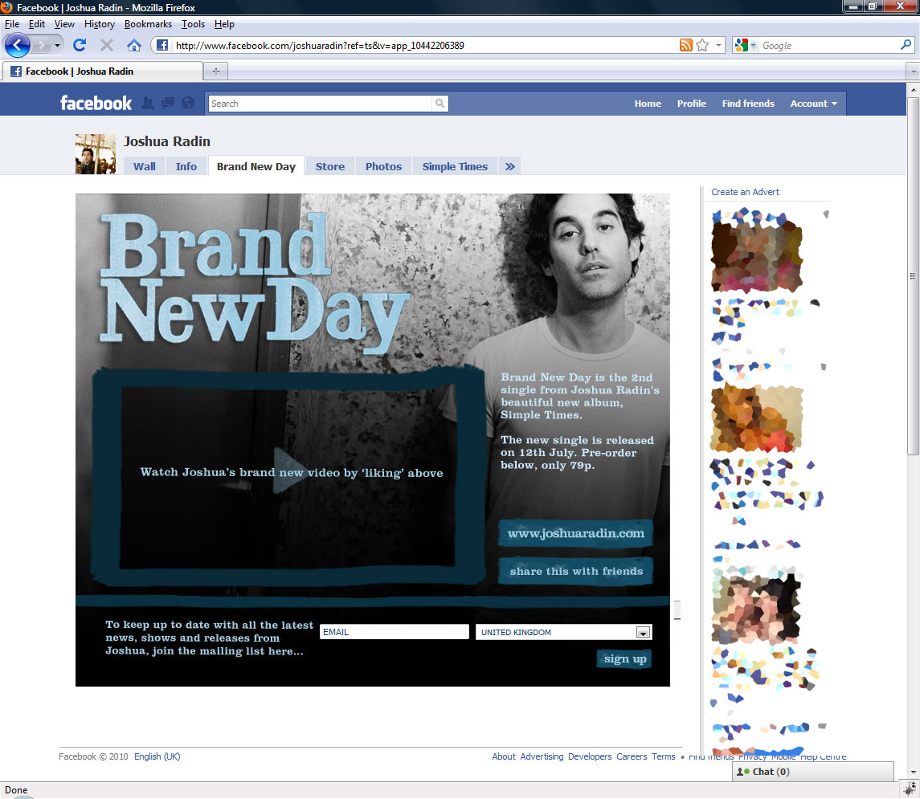The width and height of the screenshot is (920, 799).
Task: Open the Developers footer link
Action: [x=590, y=756]
